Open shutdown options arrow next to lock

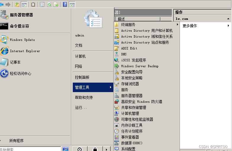(107, 149)
